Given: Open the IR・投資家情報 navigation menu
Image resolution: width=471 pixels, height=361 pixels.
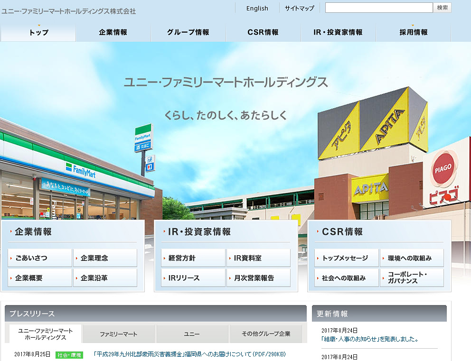Looking at the screenshot, I should (x=338, y=33).
